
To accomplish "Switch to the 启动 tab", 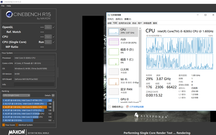I will click(x=134, y=23).
